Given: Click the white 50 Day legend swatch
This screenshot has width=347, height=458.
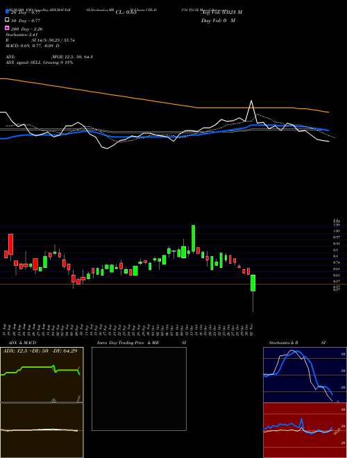Looking at the screenshot, I should [x=7, y=20].
